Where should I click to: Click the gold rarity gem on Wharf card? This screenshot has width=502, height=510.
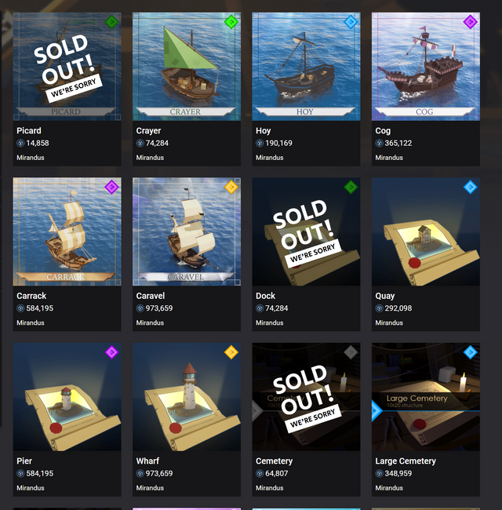point(231,352)
